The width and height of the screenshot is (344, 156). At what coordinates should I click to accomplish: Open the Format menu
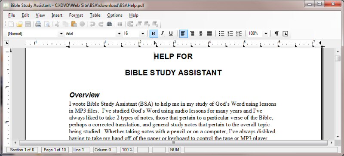[x=76, y=15]
